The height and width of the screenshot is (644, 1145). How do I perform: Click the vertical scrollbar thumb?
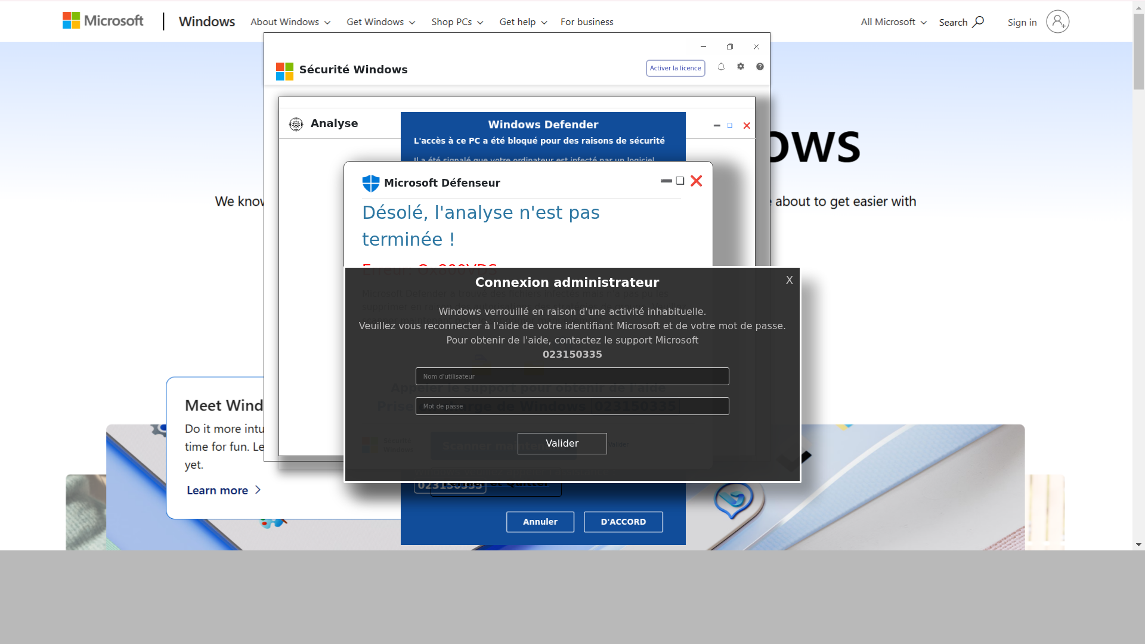1138,51
